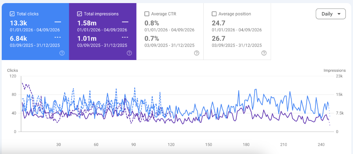The height and width of the screenshot is (154, 353).
Task: Click the Average position label
Action: (234, 14)
